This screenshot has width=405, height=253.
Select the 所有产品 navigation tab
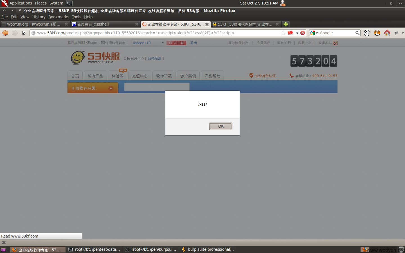(x=95, y=76)
